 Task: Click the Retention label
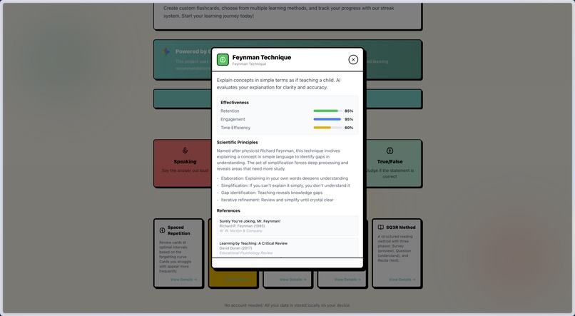230,111
